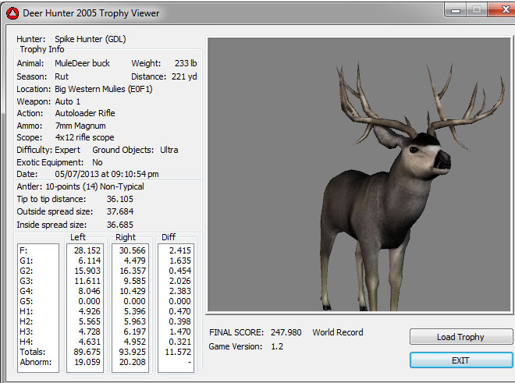Select the hunter name Spike Hunter (GDL)
The width and height of the screenshot is (515, 383).
(90, 39)
